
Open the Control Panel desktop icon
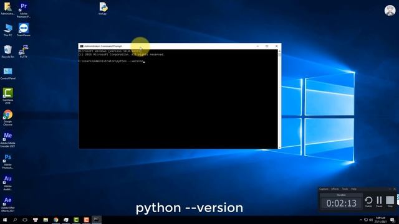[7, 73]
